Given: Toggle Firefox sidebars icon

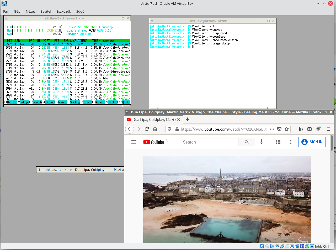Looking at the screenshot, I should tap(310, 129).
